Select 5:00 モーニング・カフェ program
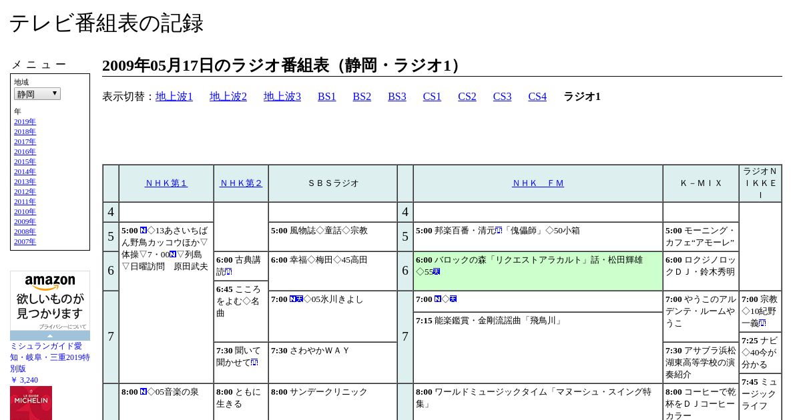Screen dimensions: 801x420 pos(701,237)
